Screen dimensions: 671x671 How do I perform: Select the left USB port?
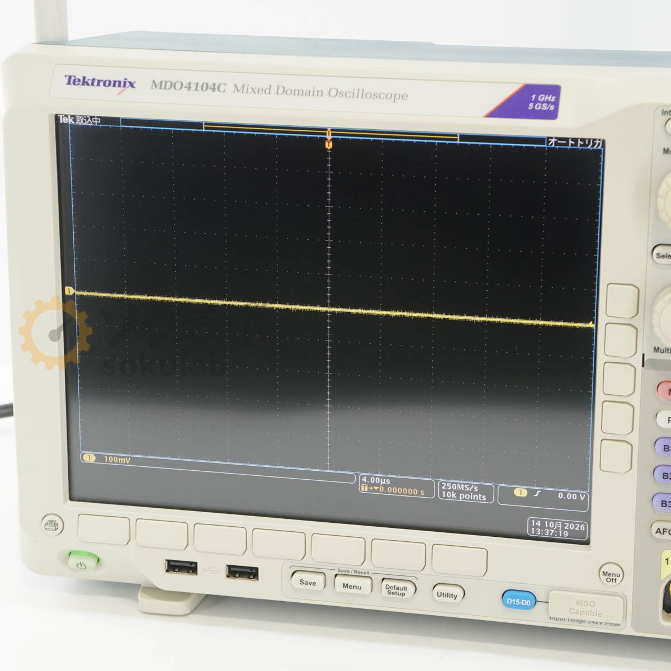click(x=181, y=567)
